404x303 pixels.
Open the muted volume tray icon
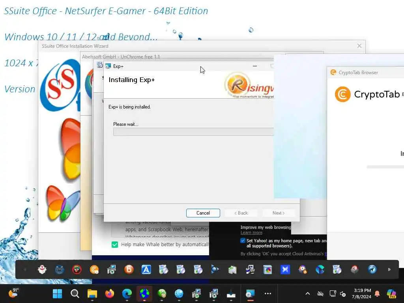[343, 294]
